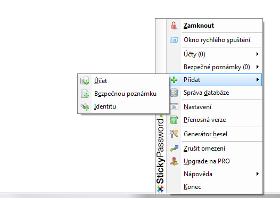Click the Přidat submenu arrow
This screenshot has height=198, width=280.
258,80
